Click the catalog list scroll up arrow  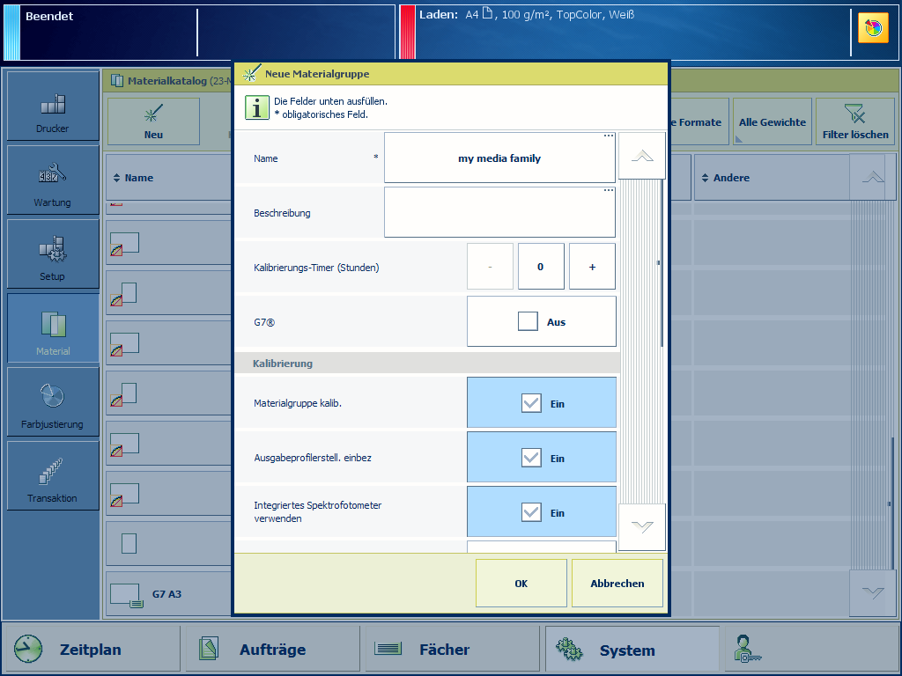coord(873,178)
